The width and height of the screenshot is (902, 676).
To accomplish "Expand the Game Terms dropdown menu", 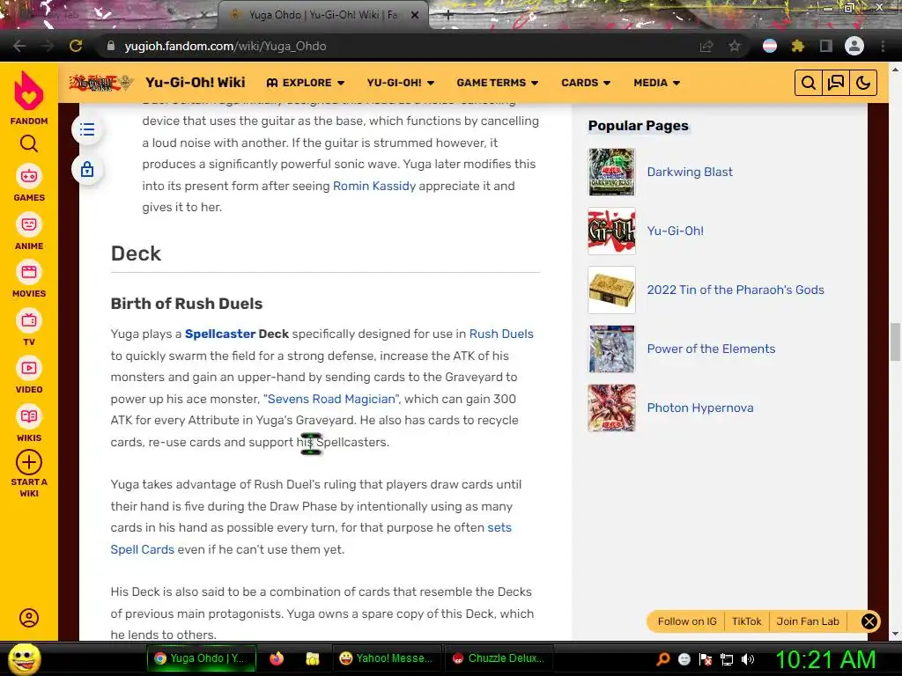I will coord(498,83).
